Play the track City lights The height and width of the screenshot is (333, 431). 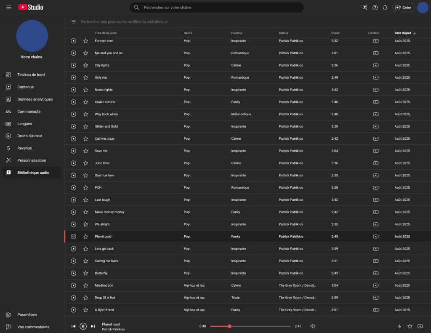73,65
